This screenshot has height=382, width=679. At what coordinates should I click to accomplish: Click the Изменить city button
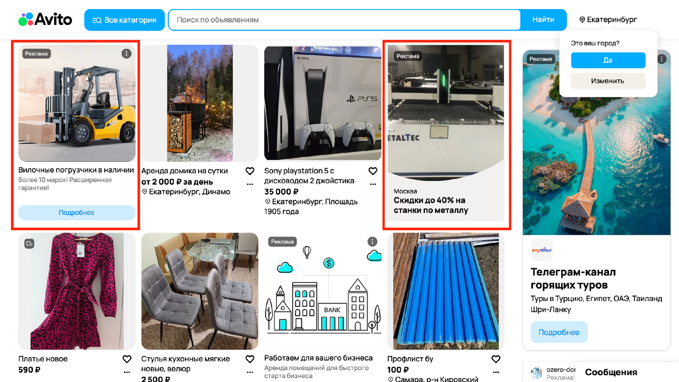click(608, 81)
